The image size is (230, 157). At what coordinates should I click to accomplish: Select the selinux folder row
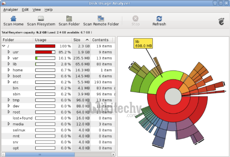[x=58, y=130]
